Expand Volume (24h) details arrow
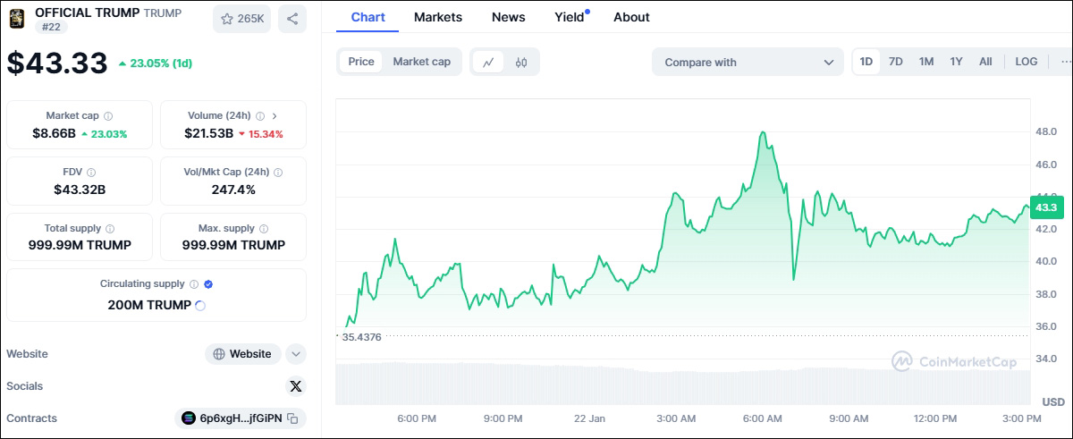Viewport: 1073px width, 439px height. tap(275, 116)
